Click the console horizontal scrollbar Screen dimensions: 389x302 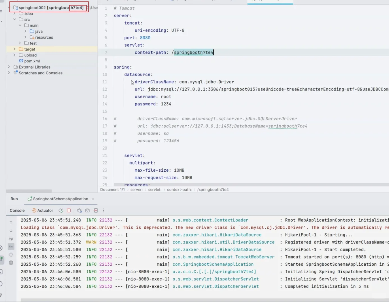[205, 300]
